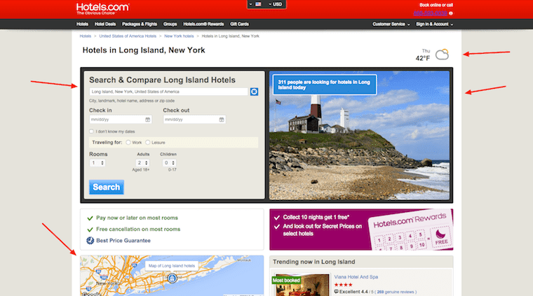Click the Check out date field
Screen dimensions: 533x296
[194, 120]
